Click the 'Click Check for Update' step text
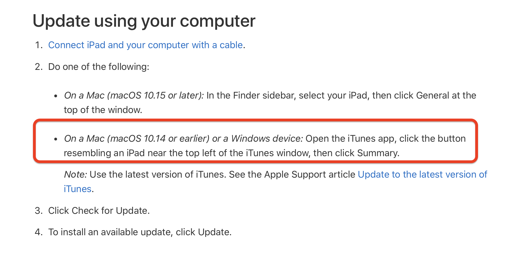The image size is (523, 255). click(99, 211)
